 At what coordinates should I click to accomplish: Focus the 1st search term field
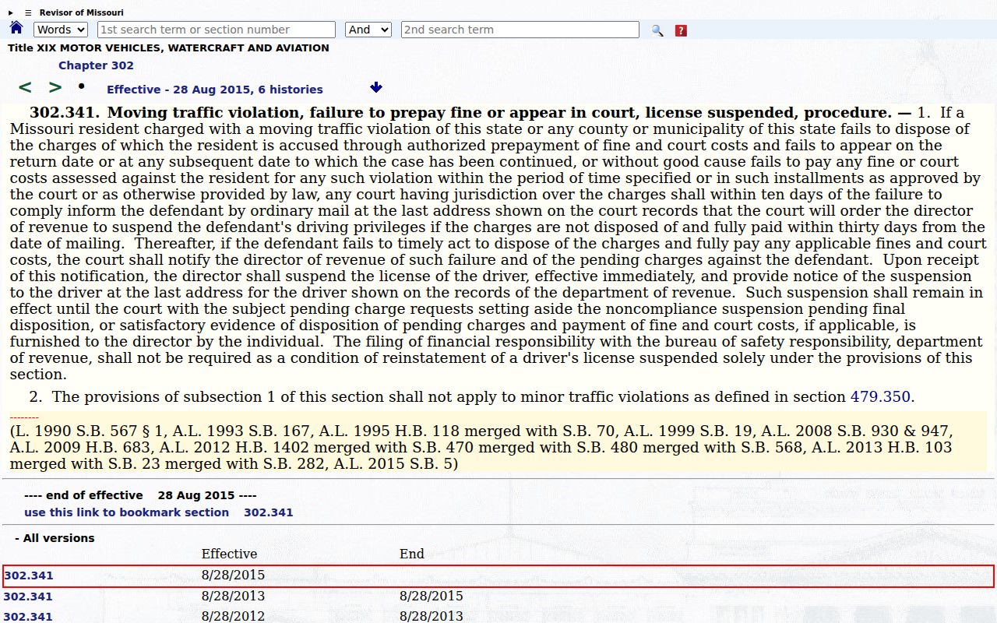click(217, 30)
